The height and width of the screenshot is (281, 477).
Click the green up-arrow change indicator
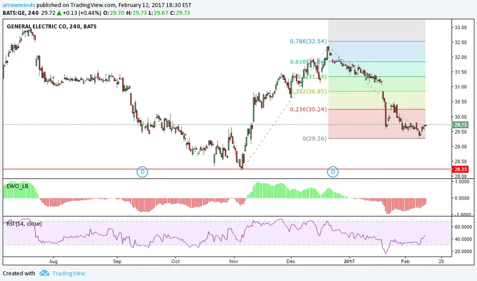(x=59, y=13)
